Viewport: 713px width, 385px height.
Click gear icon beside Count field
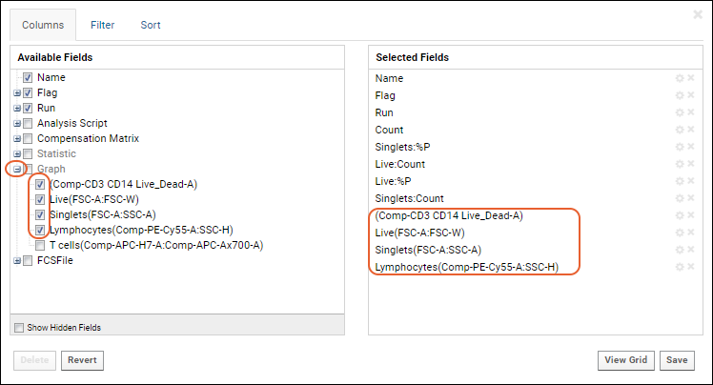point(680,130)
